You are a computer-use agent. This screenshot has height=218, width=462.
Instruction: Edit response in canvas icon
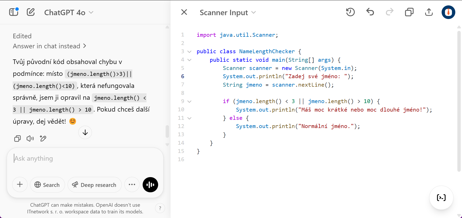click(43, 139)
